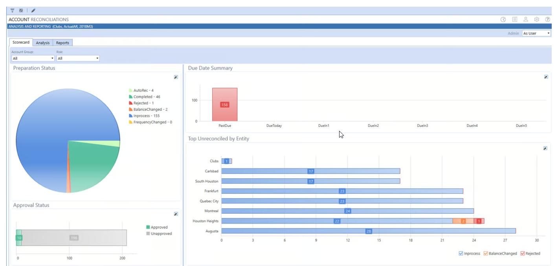Open the Account Group dropdown
This screenshot has width=558, height=266.
click(33, 58)
